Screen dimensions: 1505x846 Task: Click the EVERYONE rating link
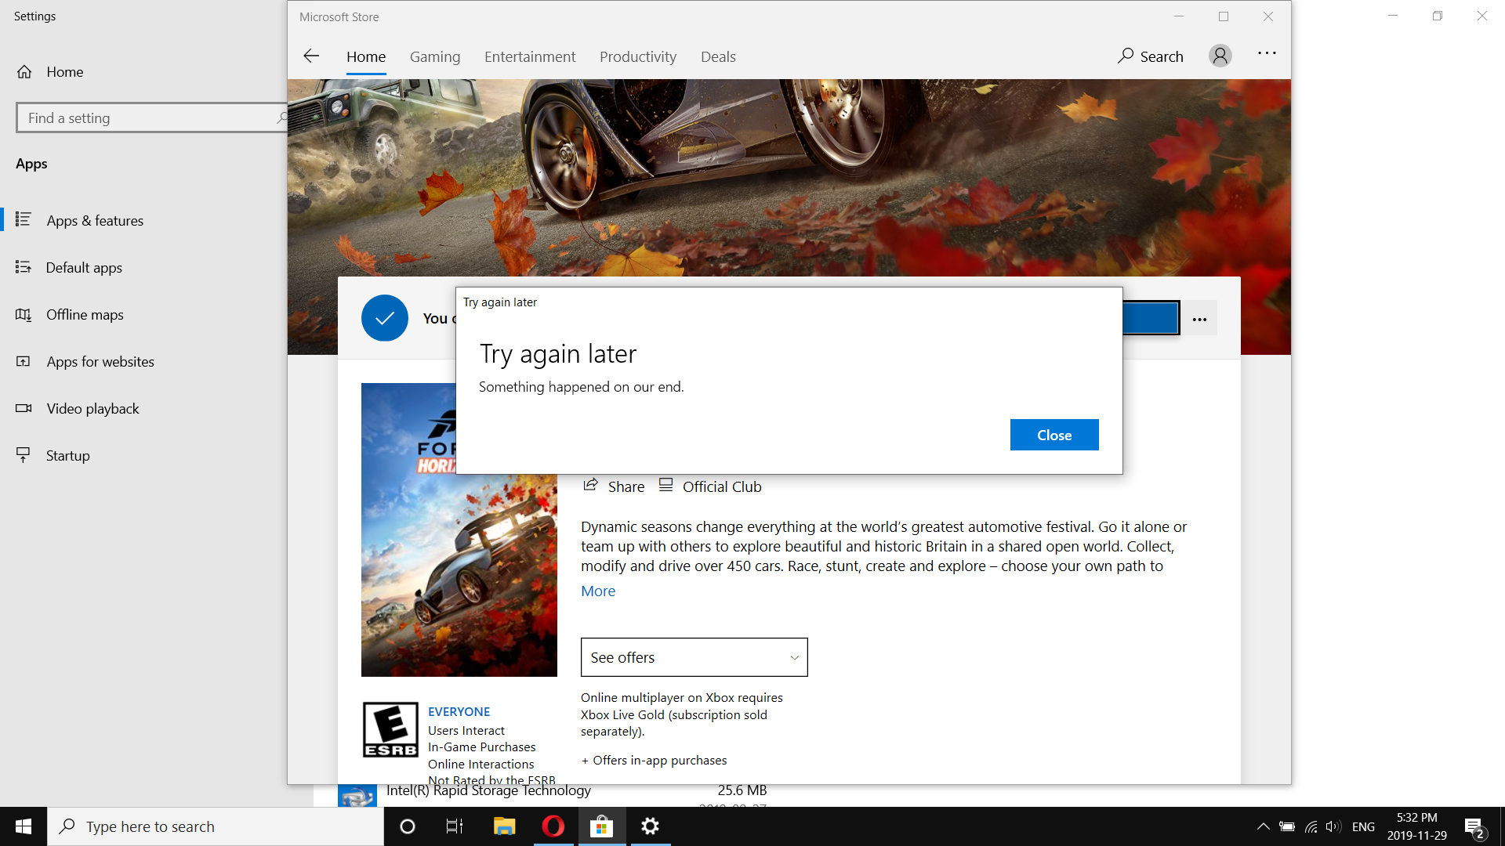pyautogui.click(x=459, y=711)
